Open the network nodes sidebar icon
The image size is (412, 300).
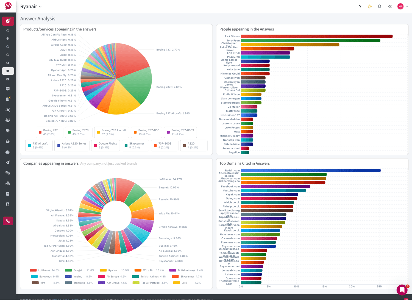(8, 110)
